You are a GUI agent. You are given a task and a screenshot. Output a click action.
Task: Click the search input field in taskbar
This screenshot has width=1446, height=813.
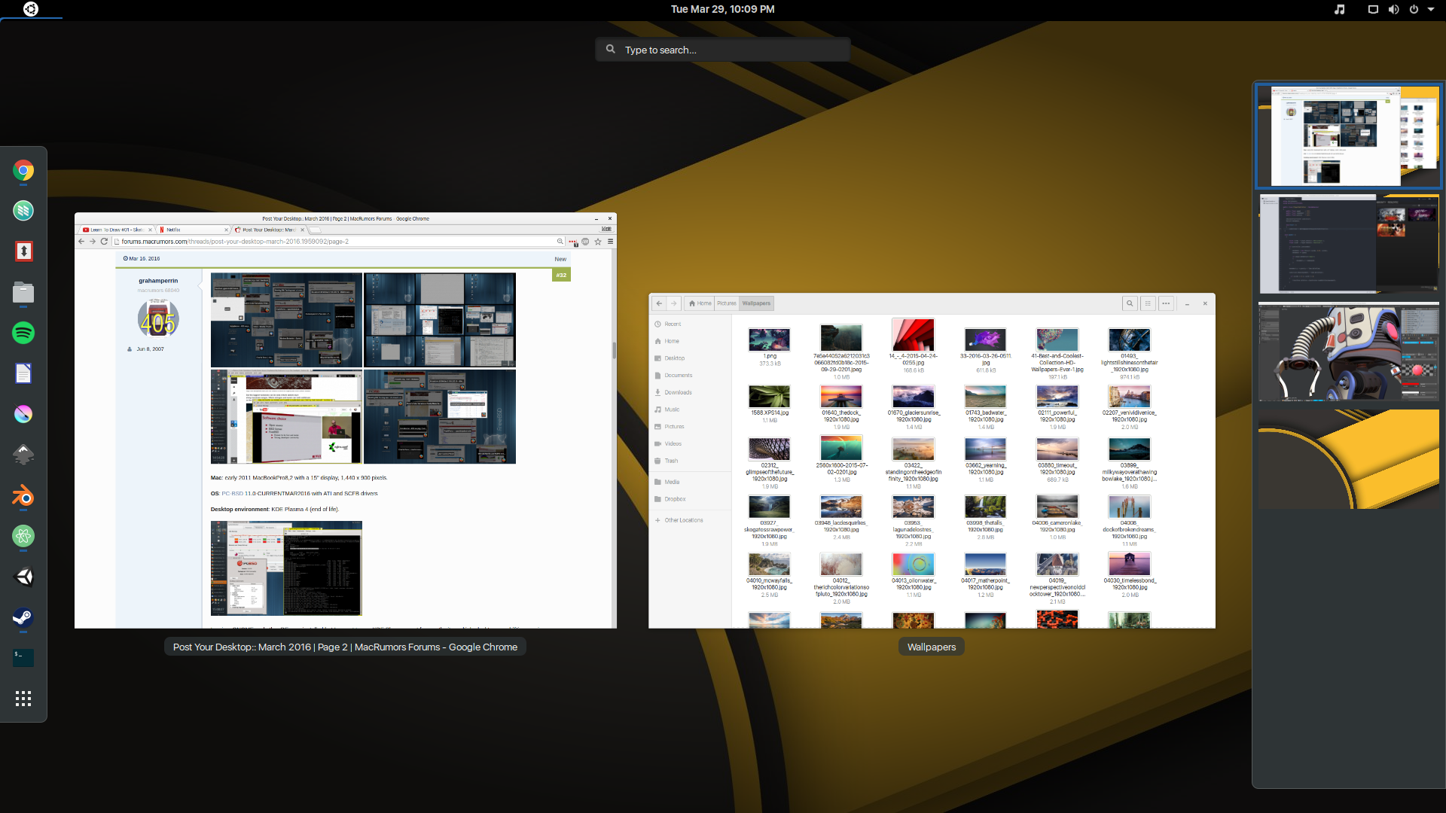pos(723,50)
